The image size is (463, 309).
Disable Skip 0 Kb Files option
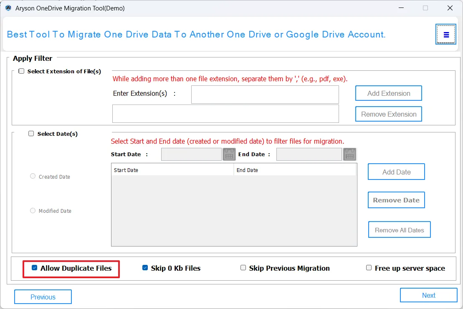[145, 268]
